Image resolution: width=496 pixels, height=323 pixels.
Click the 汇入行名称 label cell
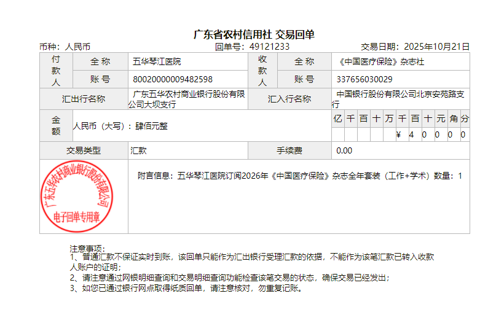pos(289,99)
